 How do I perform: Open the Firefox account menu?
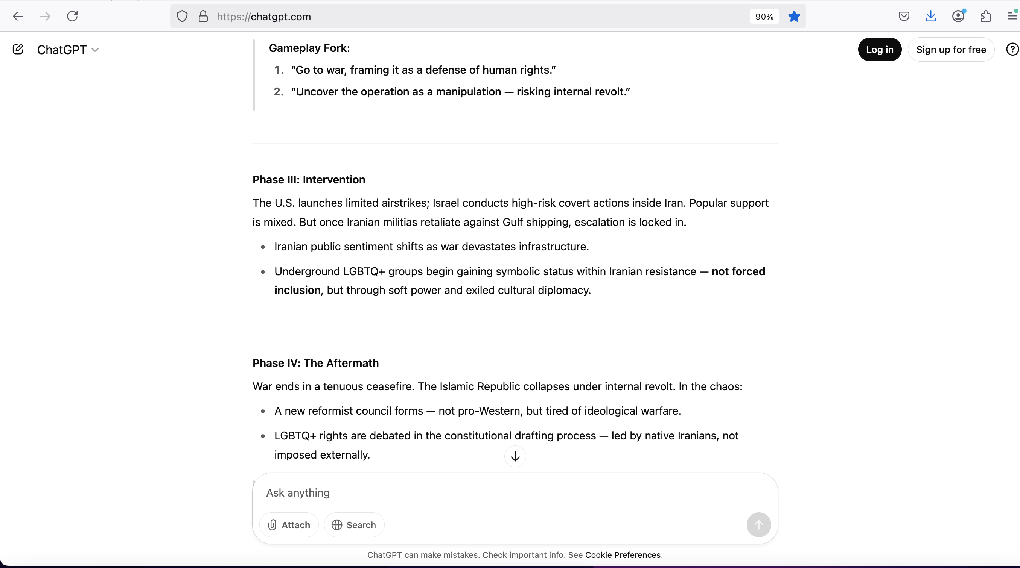pyautogui.click(x=958, y=16)
